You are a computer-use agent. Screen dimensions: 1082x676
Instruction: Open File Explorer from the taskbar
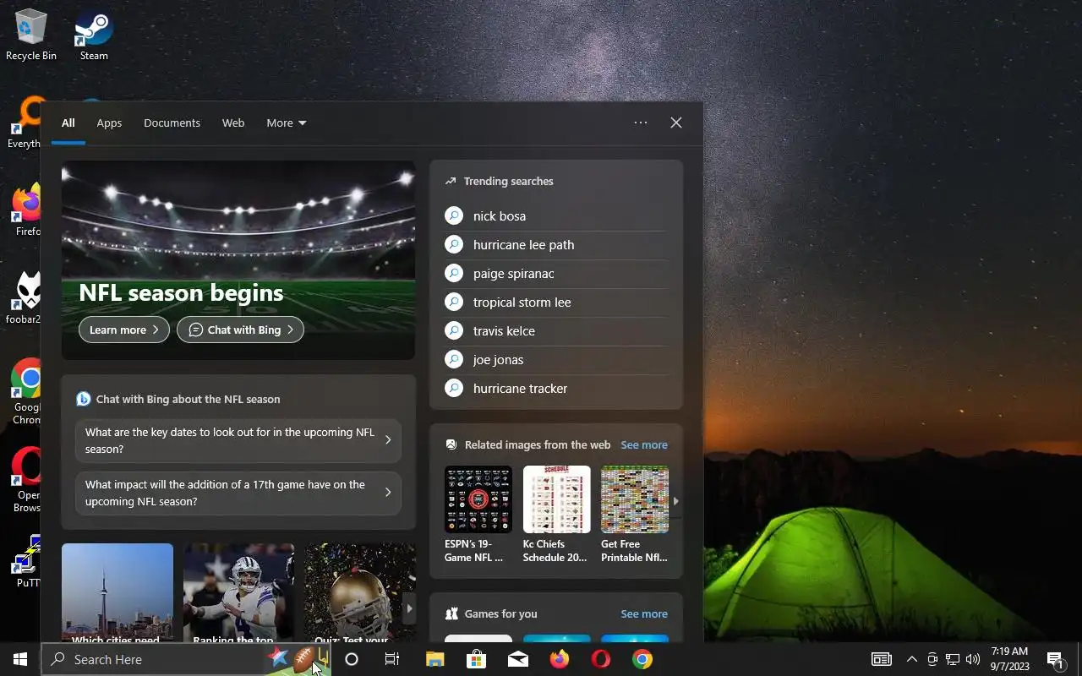[x=434, y=659]
